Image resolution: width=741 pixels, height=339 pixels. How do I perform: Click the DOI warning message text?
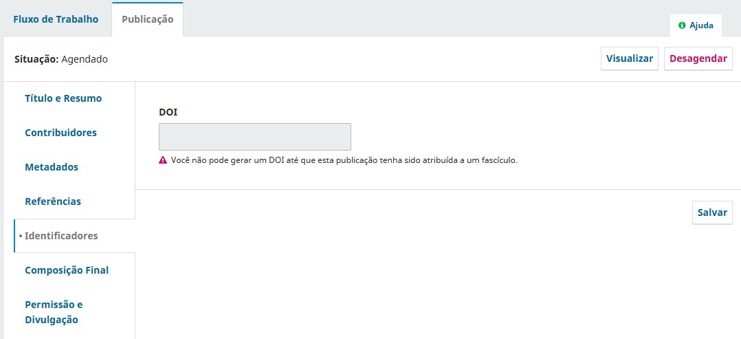(x=344, y=160)
